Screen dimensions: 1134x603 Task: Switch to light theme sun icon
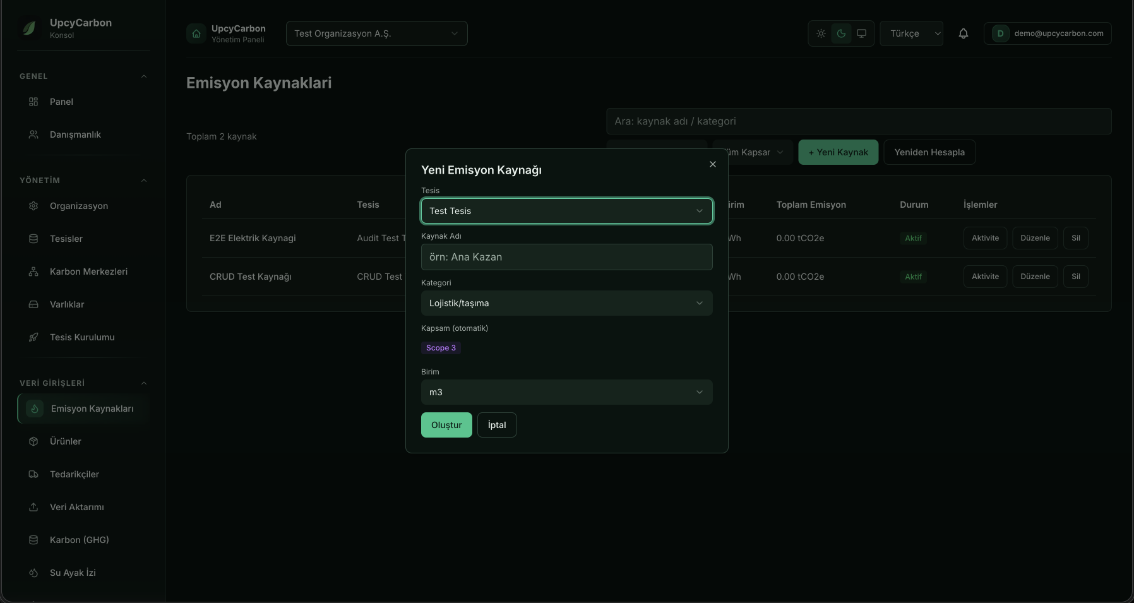click(821, 33)
